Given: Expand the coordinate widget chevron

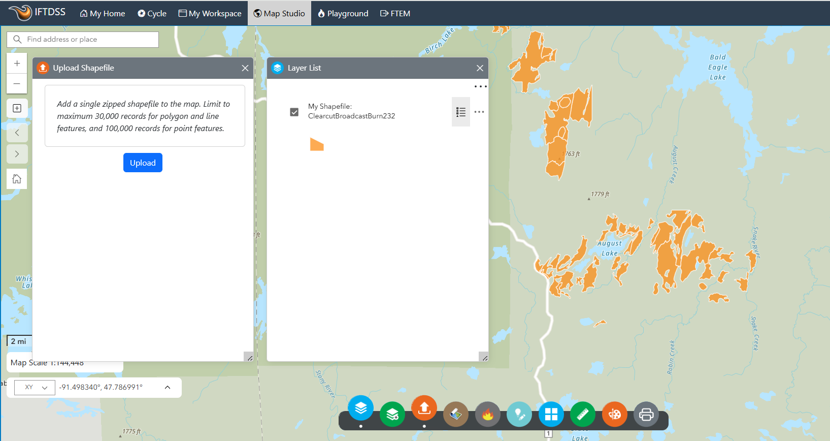Looking at the screenshot, I should 168,387.
